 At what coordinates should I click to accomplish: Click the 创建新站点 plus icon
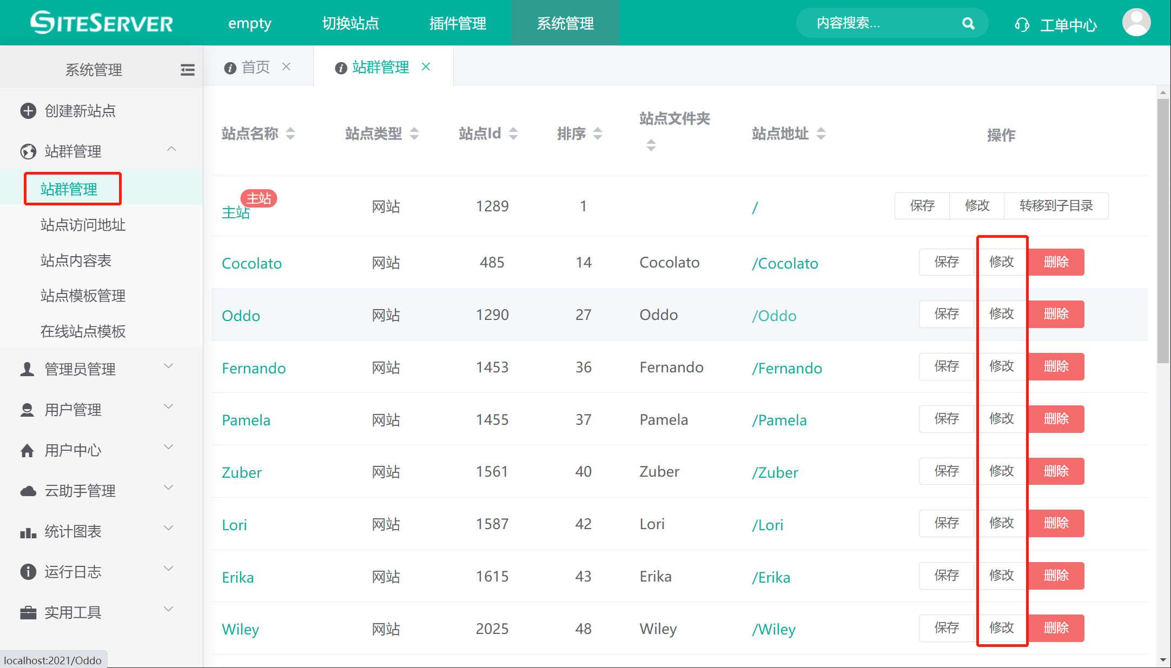point(28,111)
